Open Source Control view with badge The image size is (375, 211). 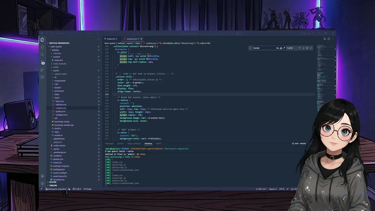tap(42, 62)
